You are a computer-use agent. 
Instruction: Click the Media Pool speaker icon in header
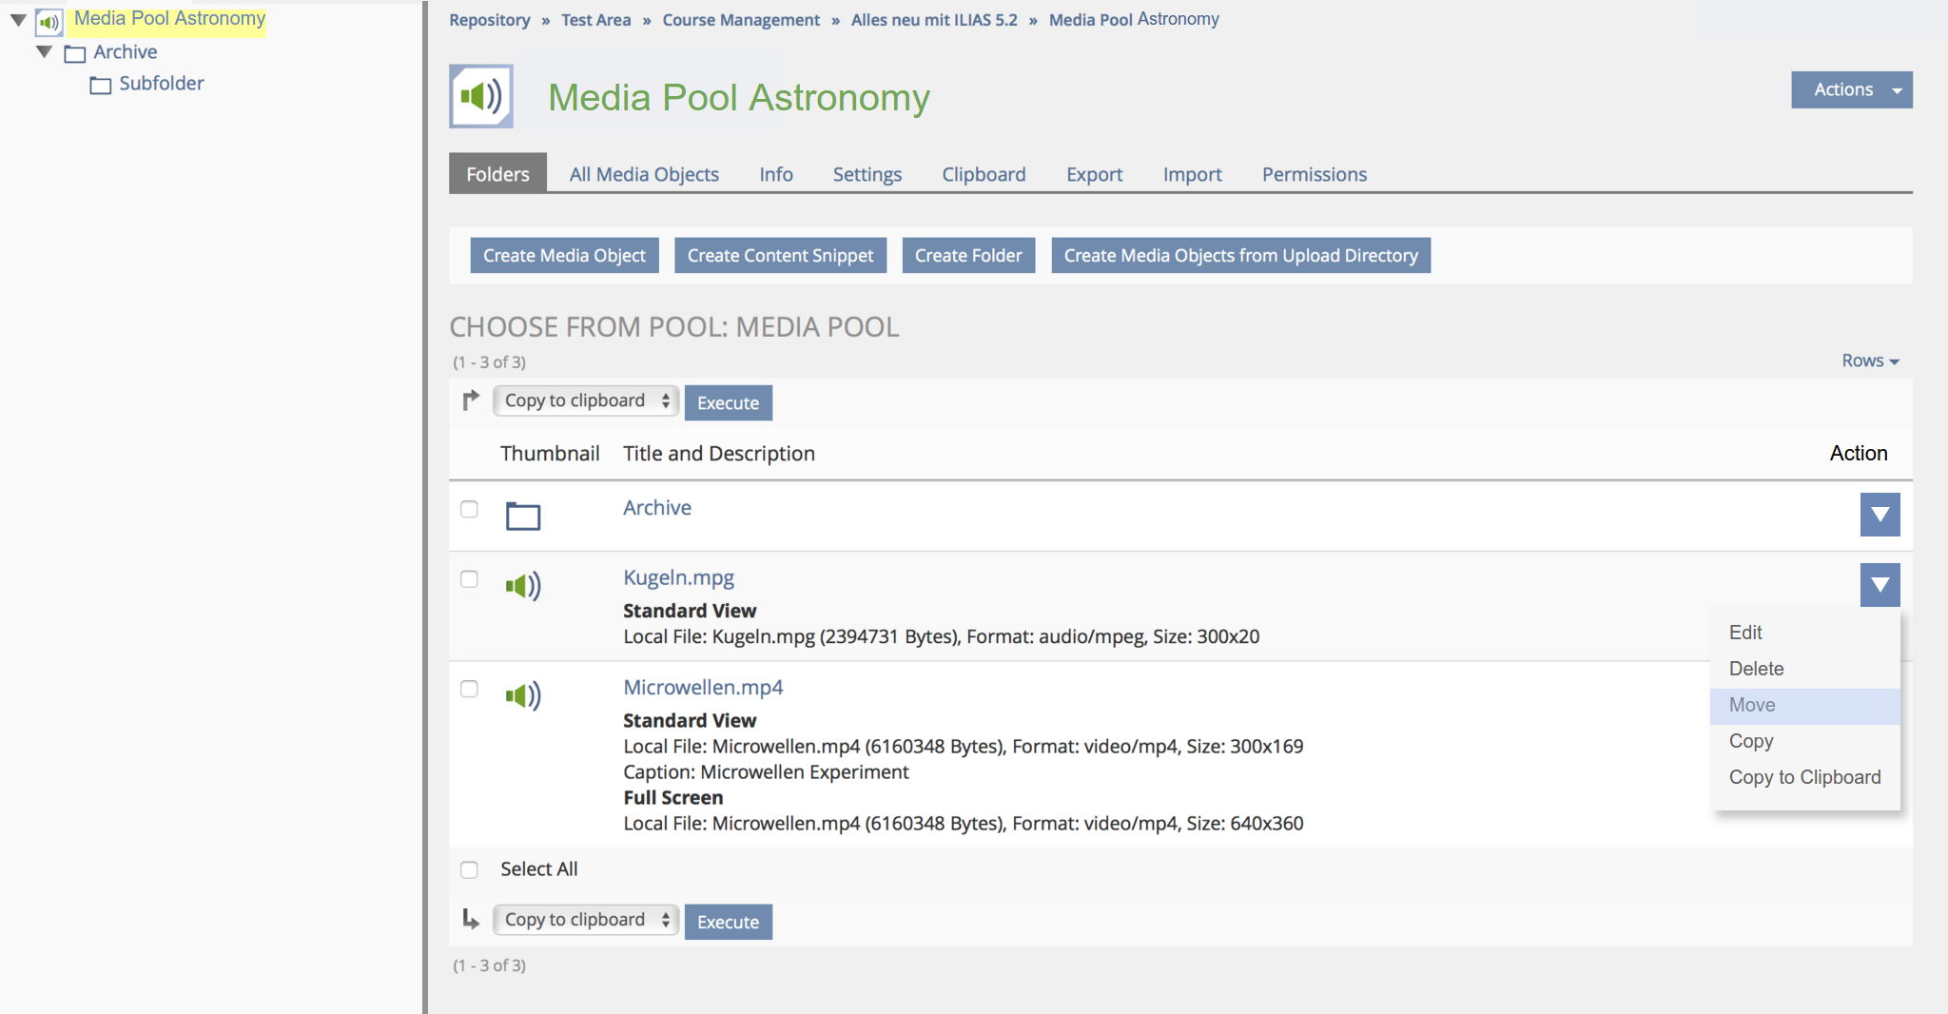point(481,96)
